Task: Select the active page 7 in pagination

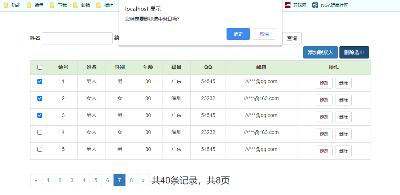Action: pyautogui.click(x=119, y=180)
